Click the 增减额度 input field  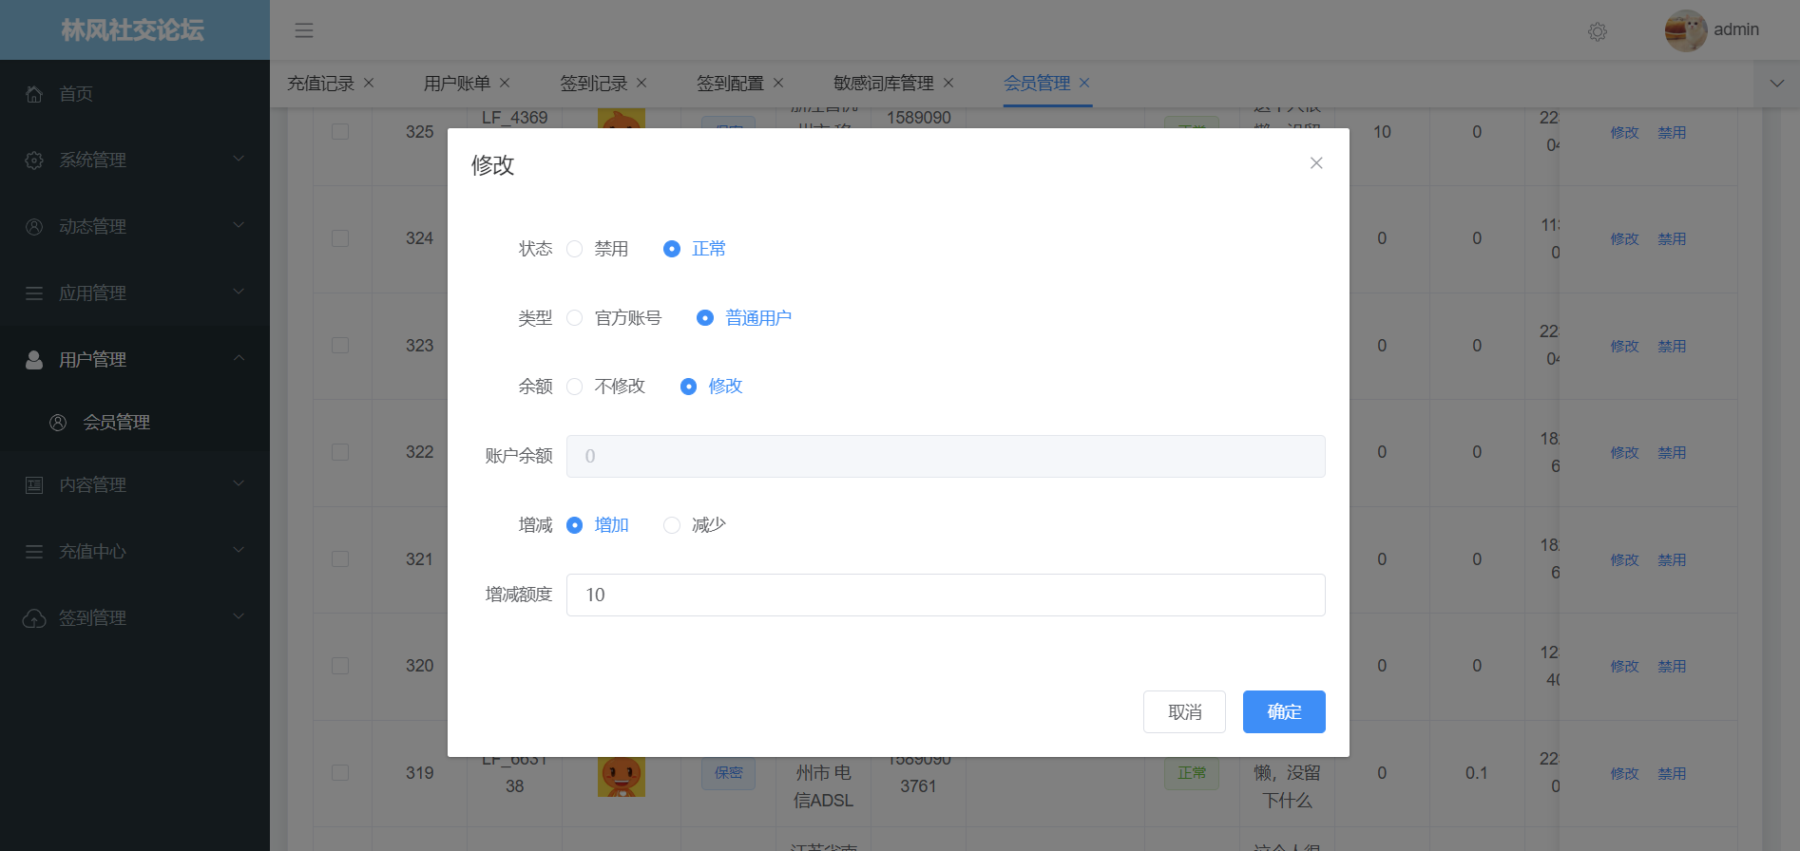(945, 595)
